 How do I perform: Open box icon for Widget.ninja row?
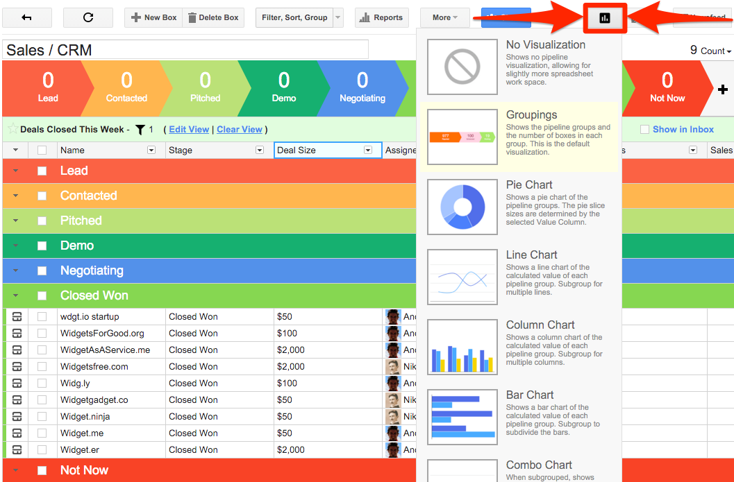point(17,416)
